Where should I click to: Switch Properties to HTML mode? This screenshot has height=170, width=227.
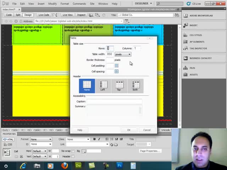tap(8, 139)
